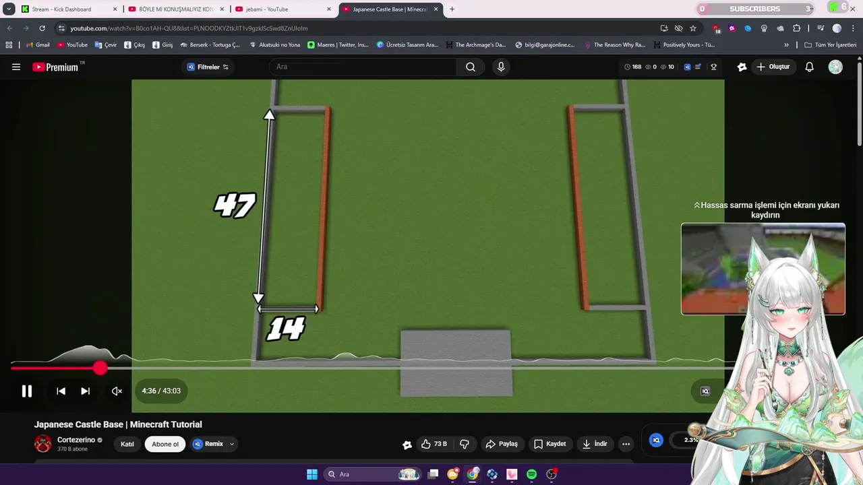Viewport: 863px width, 485px height.
Task: Open the Filtreler filter button
Action: point(208,67)
